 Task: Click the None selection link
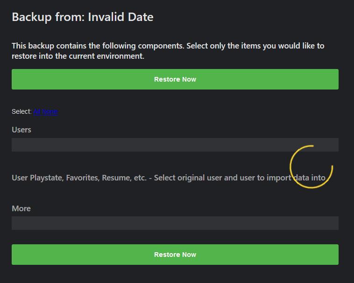[x=50, y=111]
